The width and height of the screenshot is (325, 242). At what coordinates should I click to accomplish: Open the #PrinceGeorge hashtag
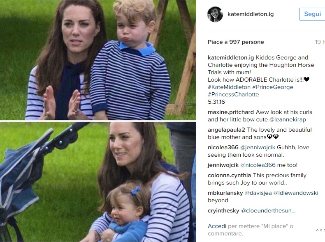coord(273,87)
